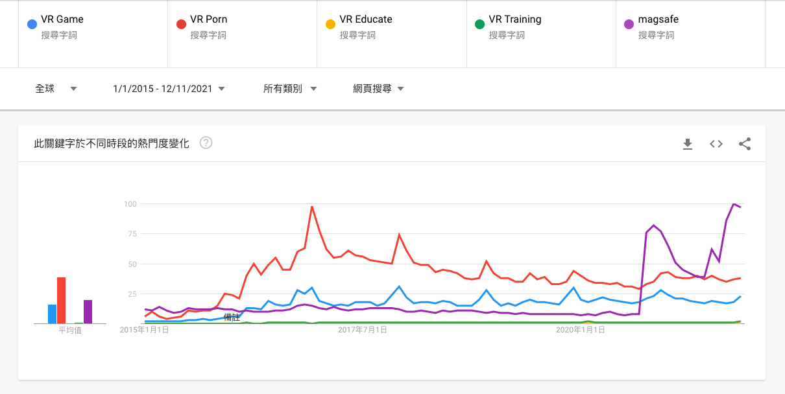Click the 備註 note marker on chart
785x394 pixels.
tap(232, 317)
